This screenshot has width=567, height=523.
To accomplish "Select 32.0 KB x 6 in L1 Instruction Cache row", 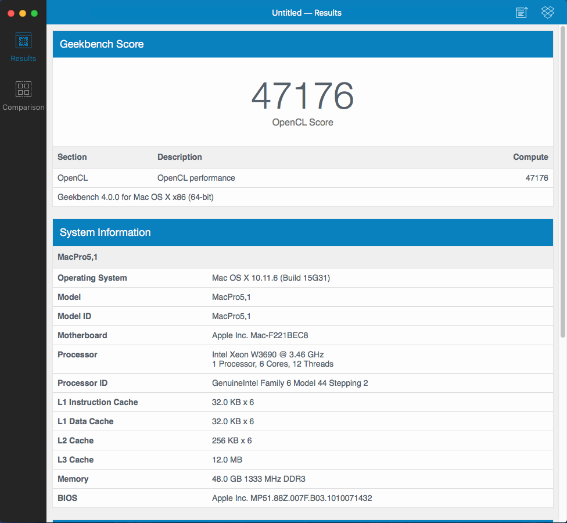I will tap(233, 402).
